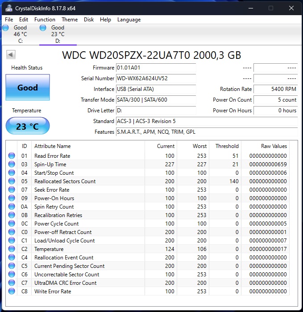
Task: Click current value 124 in Temperature row
Action: click(x=170, y=249)
